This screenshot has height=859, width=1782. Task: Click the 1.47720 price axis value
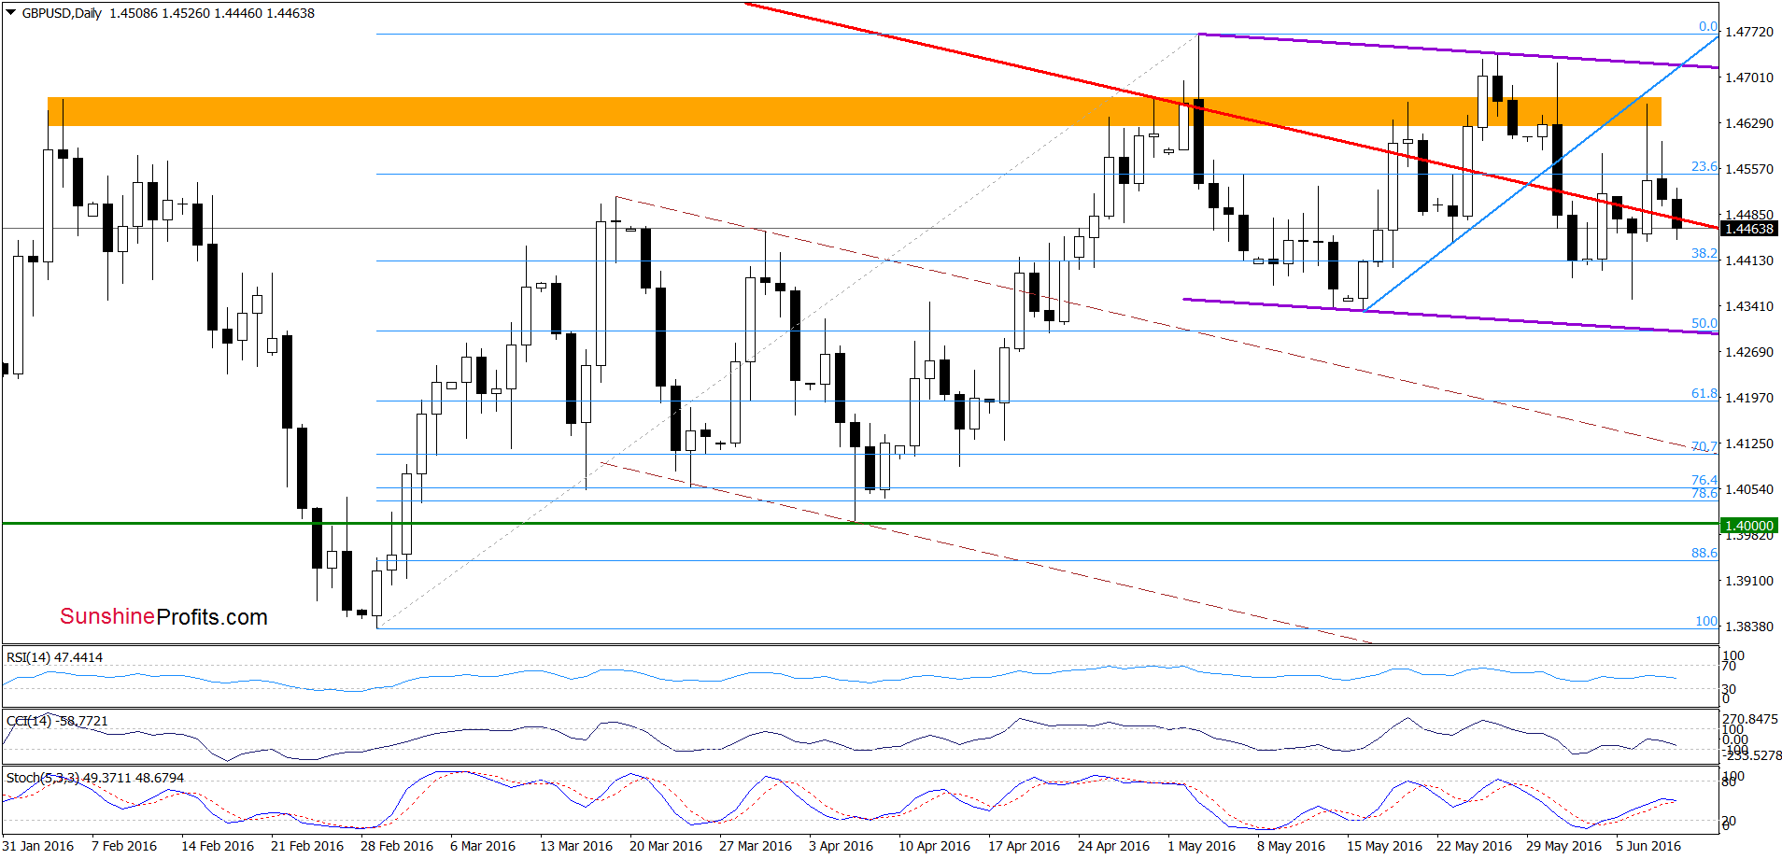pos(1748,32)
